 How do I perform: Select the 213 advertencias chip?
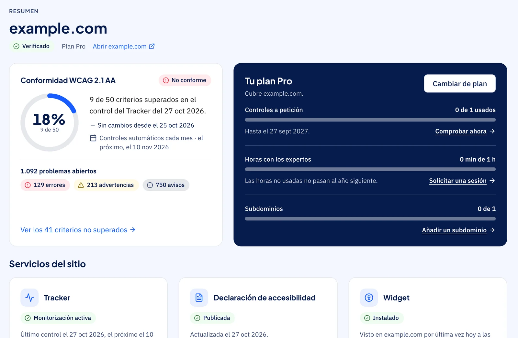(106, 185)
